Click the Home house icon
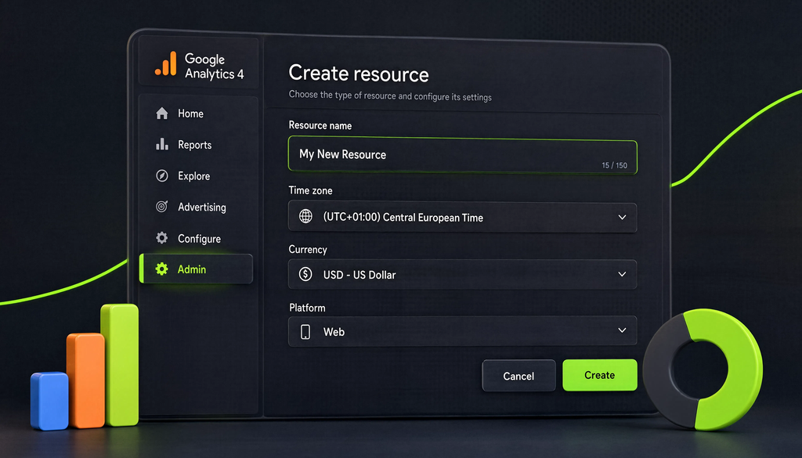This screenshot has width=802, height=458. 161,113
